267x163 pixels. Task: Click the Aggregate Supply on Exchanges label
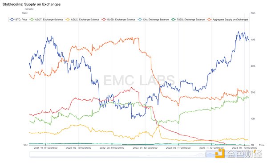coord(230,20)
